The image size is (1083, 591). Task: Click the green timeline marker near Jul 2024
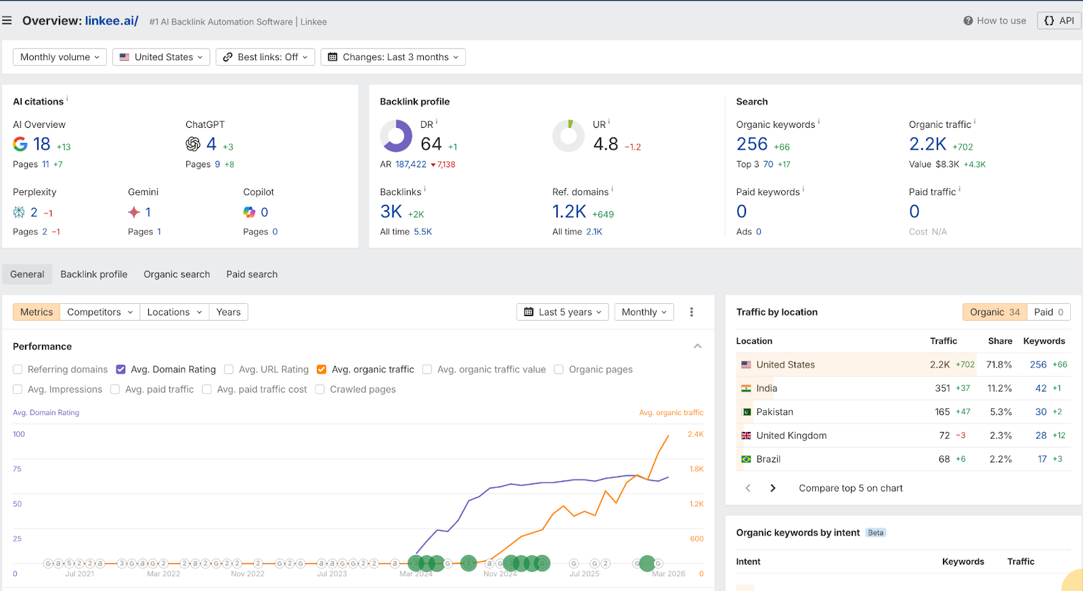pyautogui.click(x=468, y=563)
